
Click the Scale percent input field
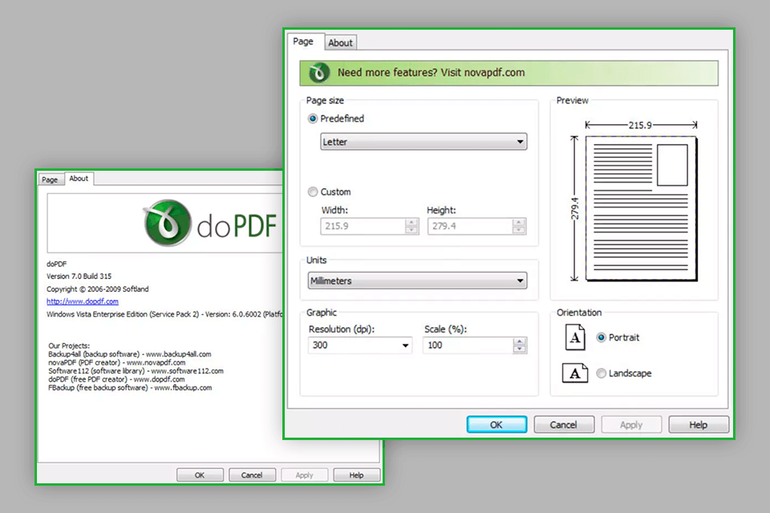tap(468, 345)
